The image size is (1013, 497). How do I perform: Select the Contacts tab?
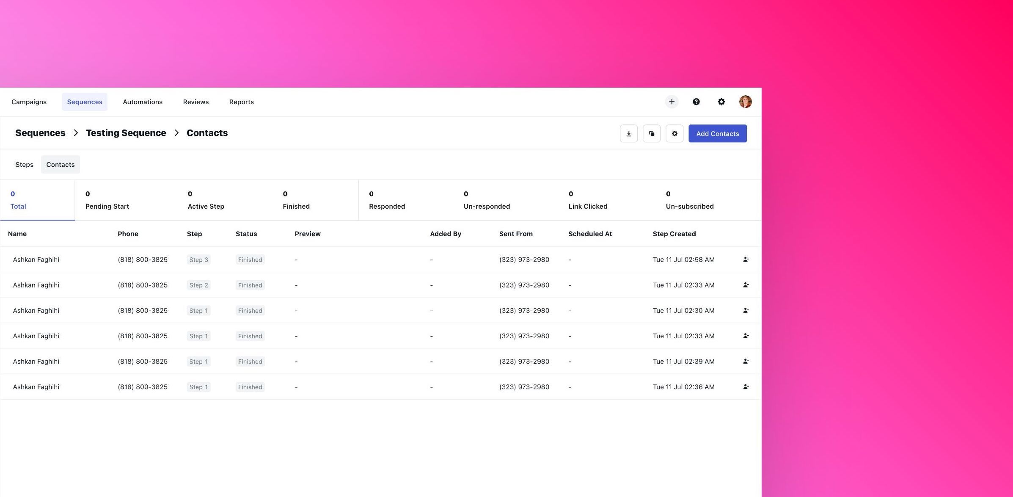point(60,164)
